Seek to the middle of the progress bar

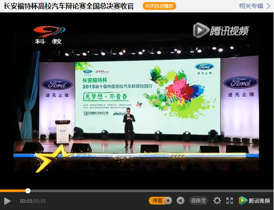pos(137,191)
